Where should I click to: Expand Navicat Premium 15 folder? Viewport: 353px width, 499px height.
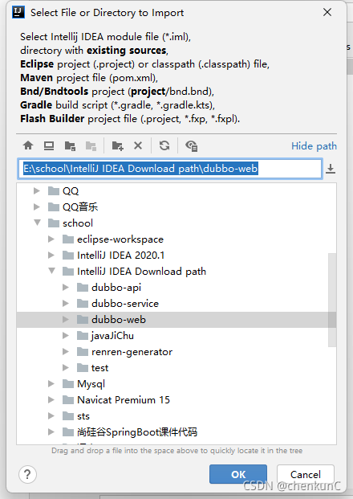coord(51,399)
